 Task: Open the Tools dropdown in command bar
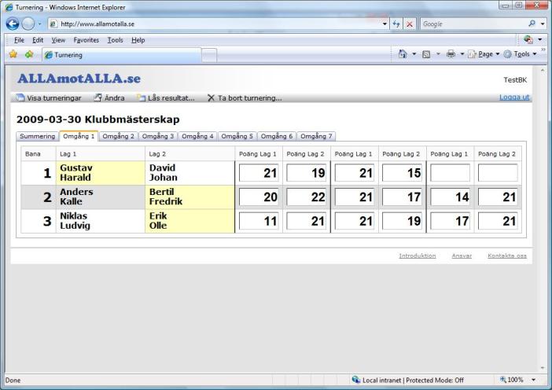pos(522,54)
